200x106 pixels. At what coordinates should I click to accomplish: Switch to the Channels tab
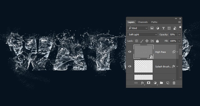point(143,22)
